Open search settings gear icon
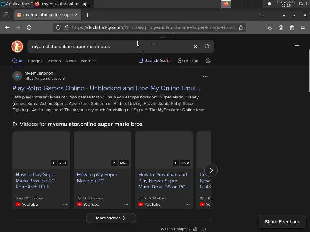Image resolution: width=310 pixels, height=232 pixels. (208, 61)
